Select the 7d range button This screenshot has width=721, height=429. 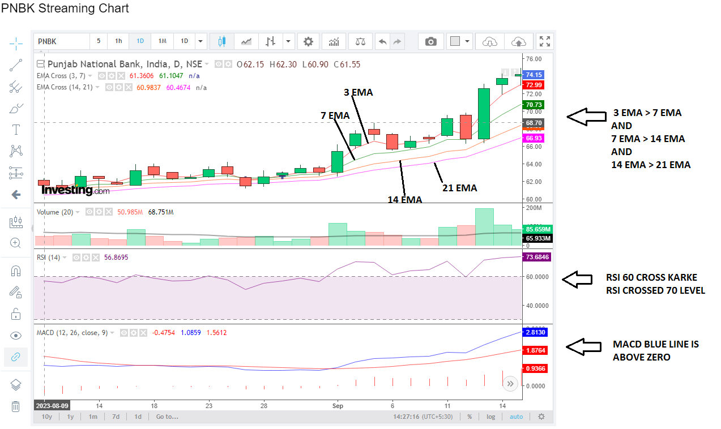(116, 417)
